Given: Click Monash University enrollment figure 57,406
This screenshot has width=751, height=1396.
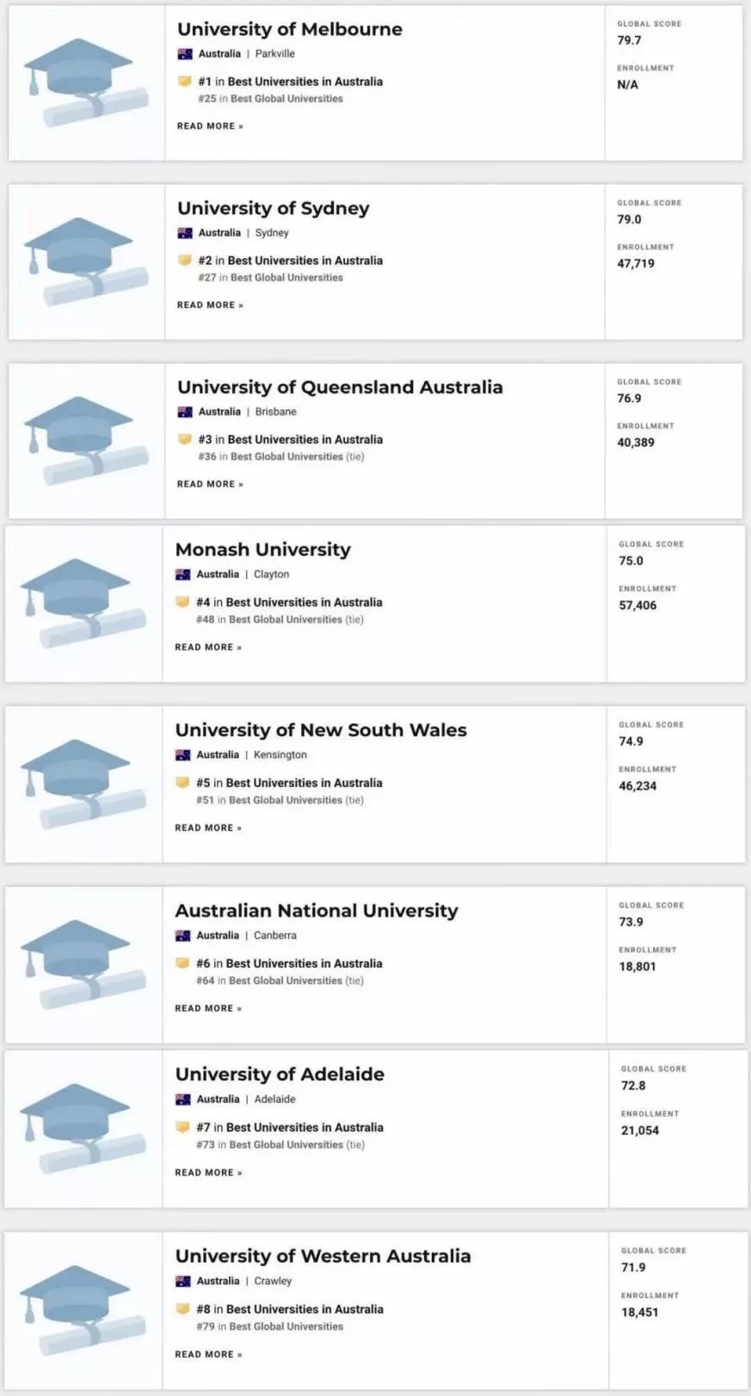Looking at the screenshot, I should click(637, 606).
